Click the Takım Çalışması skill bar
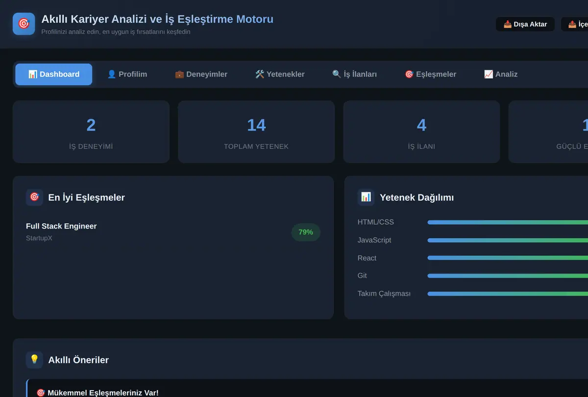This screenshot has width=588, height=397. [508, 294]
